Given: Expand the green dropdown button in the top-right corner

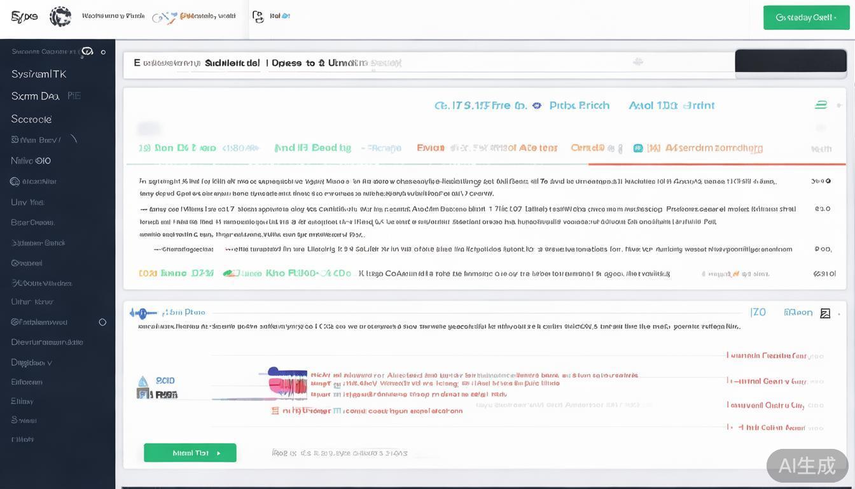Looking at the screenshot, I should click(806, 17).
